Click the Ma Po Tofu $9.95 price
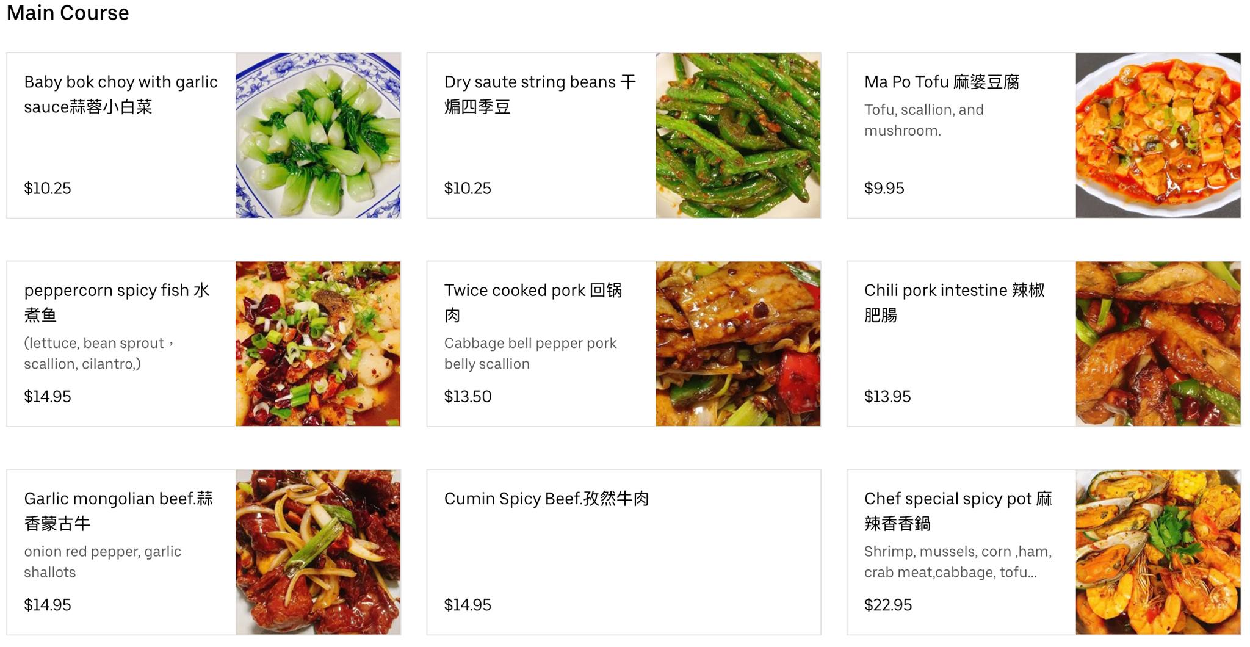 (884, 188)
